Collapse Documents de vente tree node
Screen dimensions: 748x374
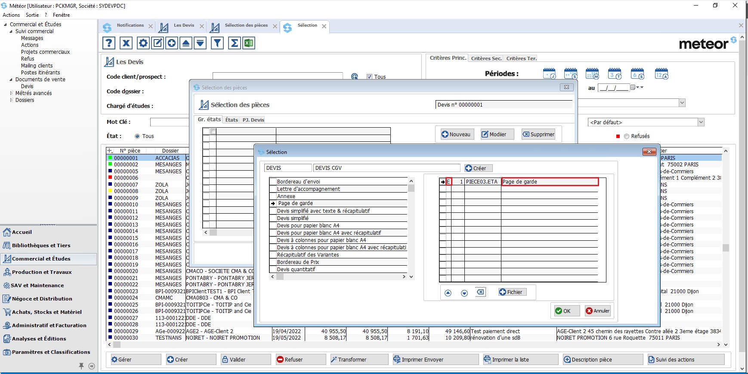11,80
